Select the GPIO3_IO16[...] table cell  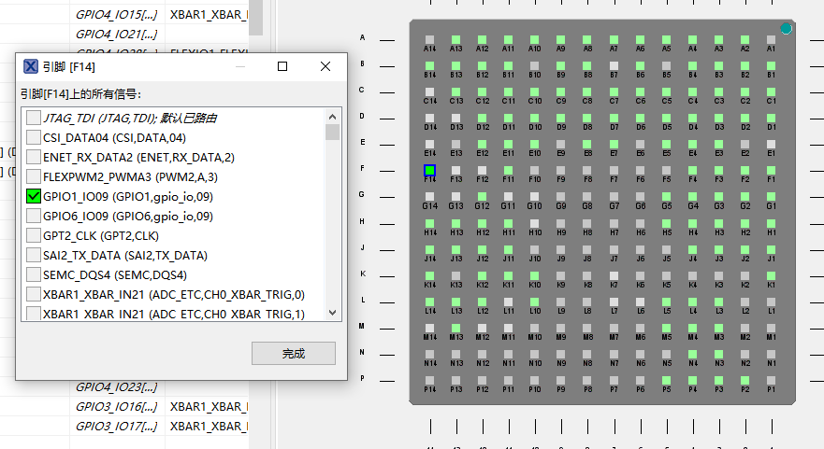117,406
